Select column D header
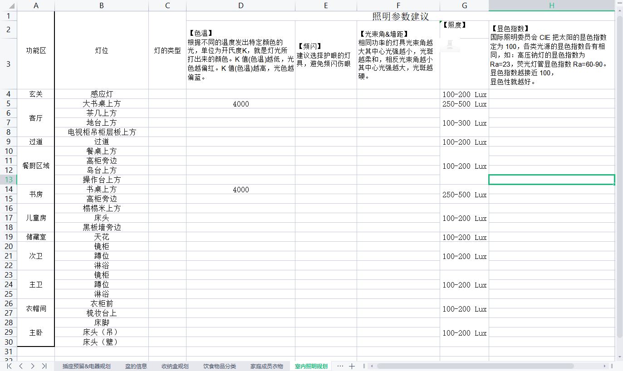This screenshot has width=623, height=371. (240, 6)
